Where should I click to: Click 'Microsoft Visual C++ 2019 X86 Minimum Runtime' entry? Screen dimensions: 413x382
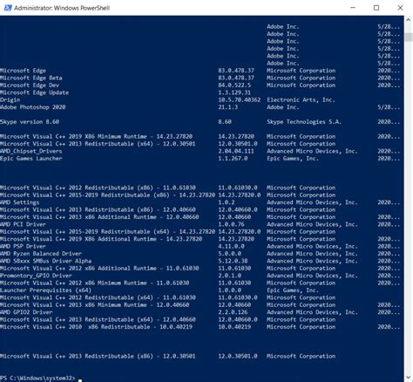(x=96, y=136)
